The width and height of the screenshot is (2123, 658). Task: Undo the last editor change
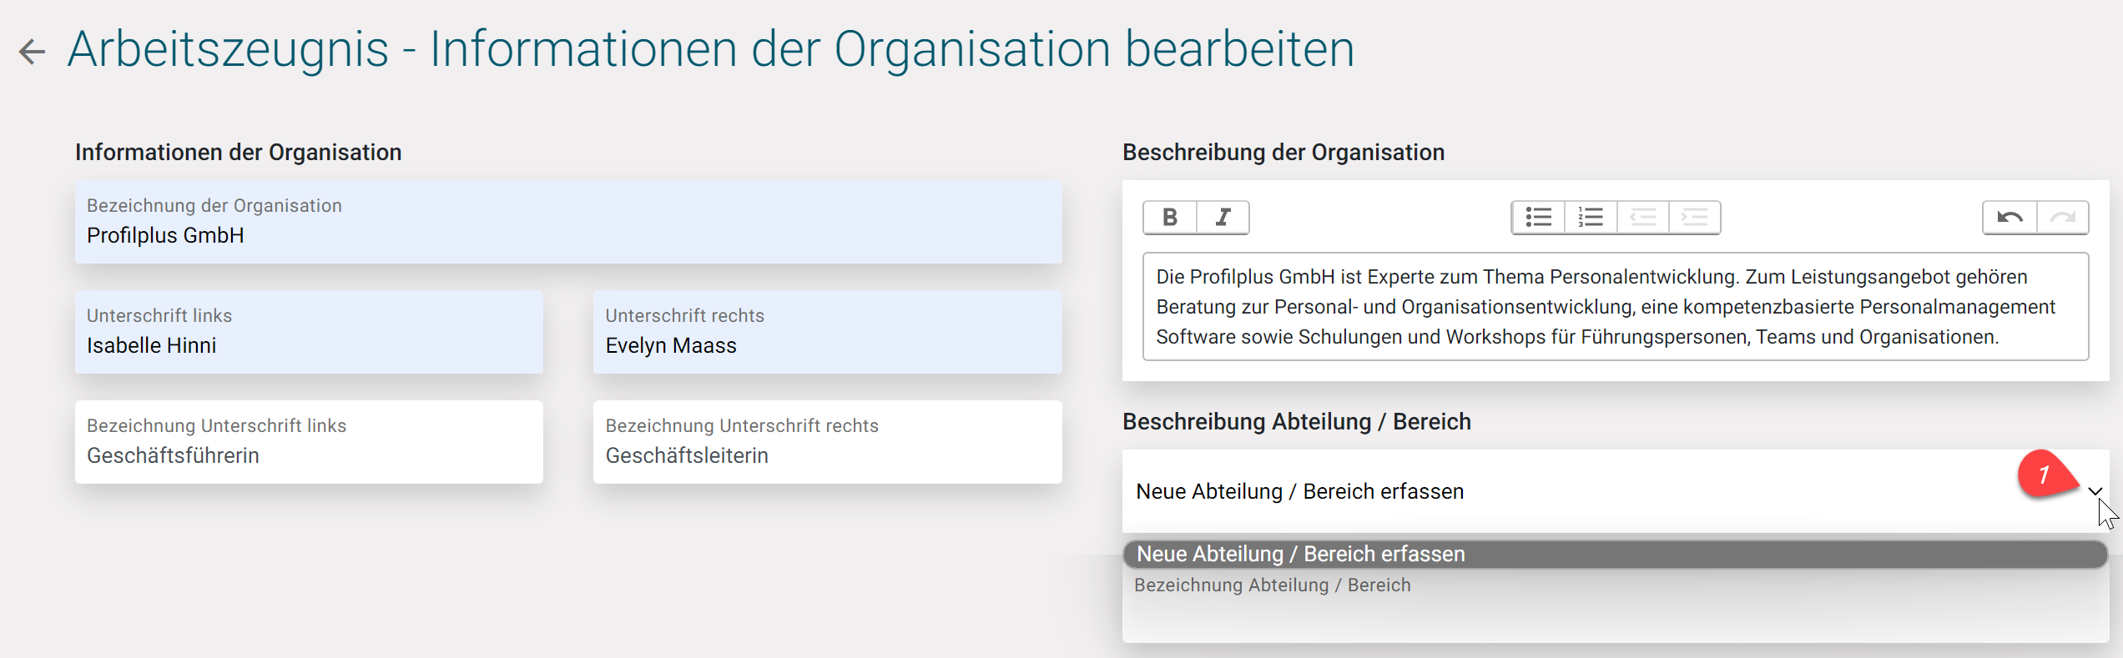(2010, 218)
